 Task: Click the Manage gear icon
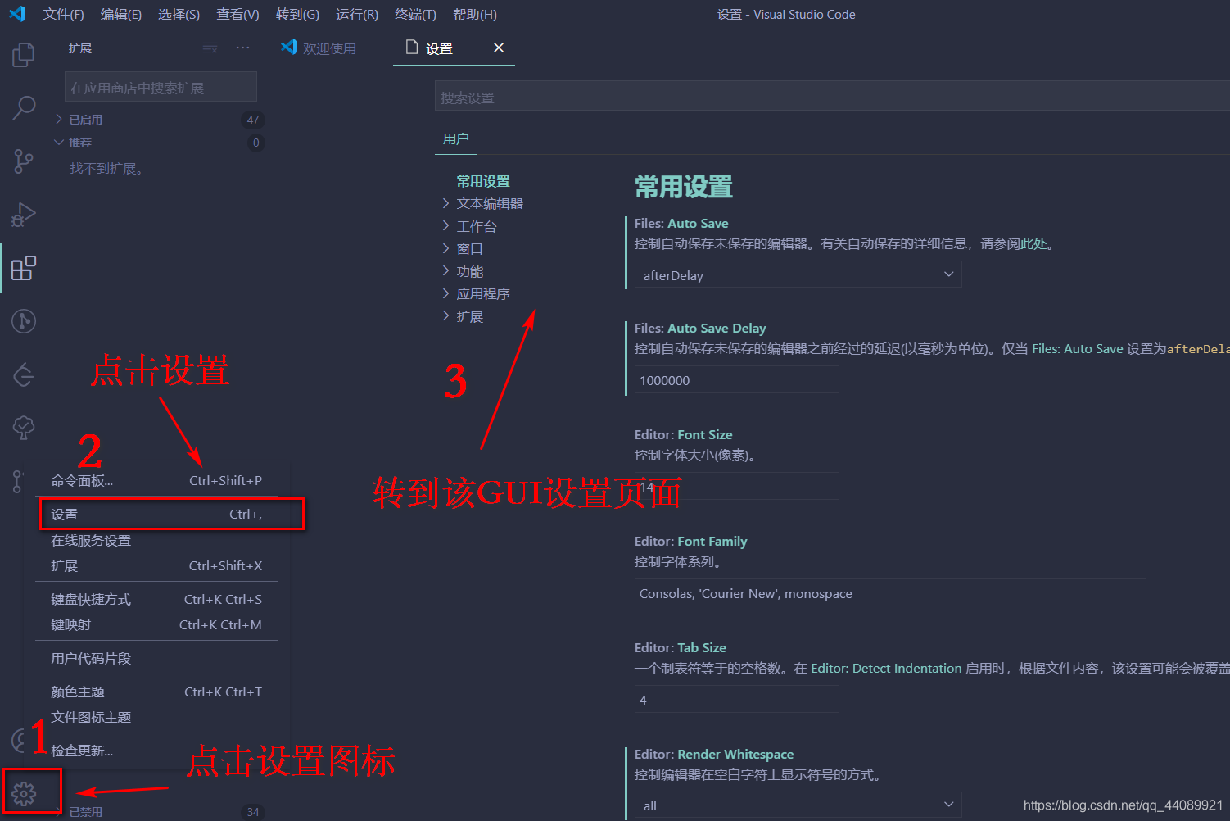coord(24,793)
